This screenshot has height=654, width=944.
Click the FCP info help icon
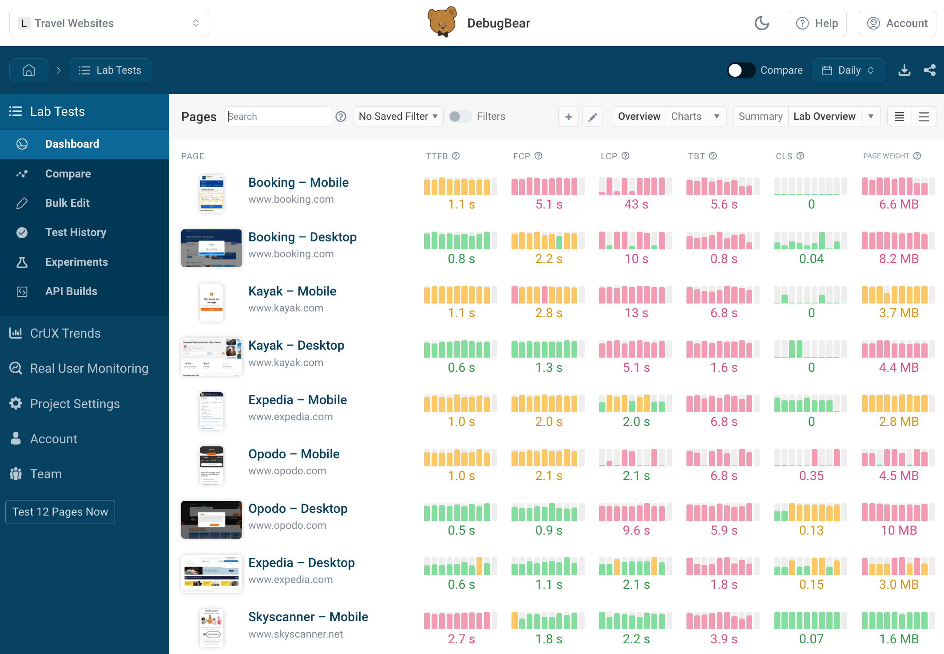539,156
